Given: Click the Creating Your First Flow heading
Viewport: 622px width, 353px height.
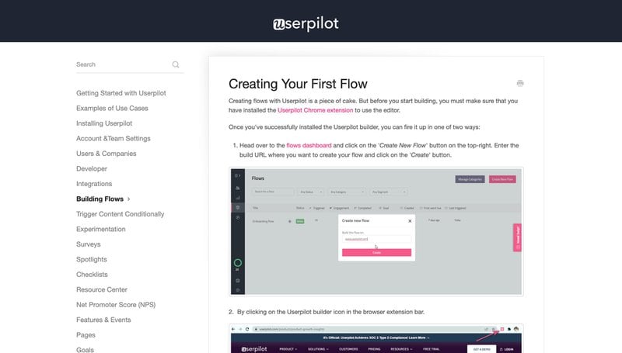Looking at the screenshot, I should pyautogui.click(x=298, y=84).
